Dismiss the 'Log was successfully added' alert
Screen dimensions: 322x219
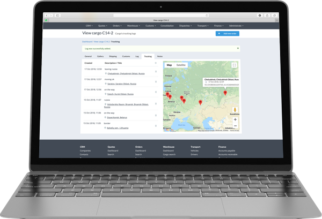(x=238, y=48)
